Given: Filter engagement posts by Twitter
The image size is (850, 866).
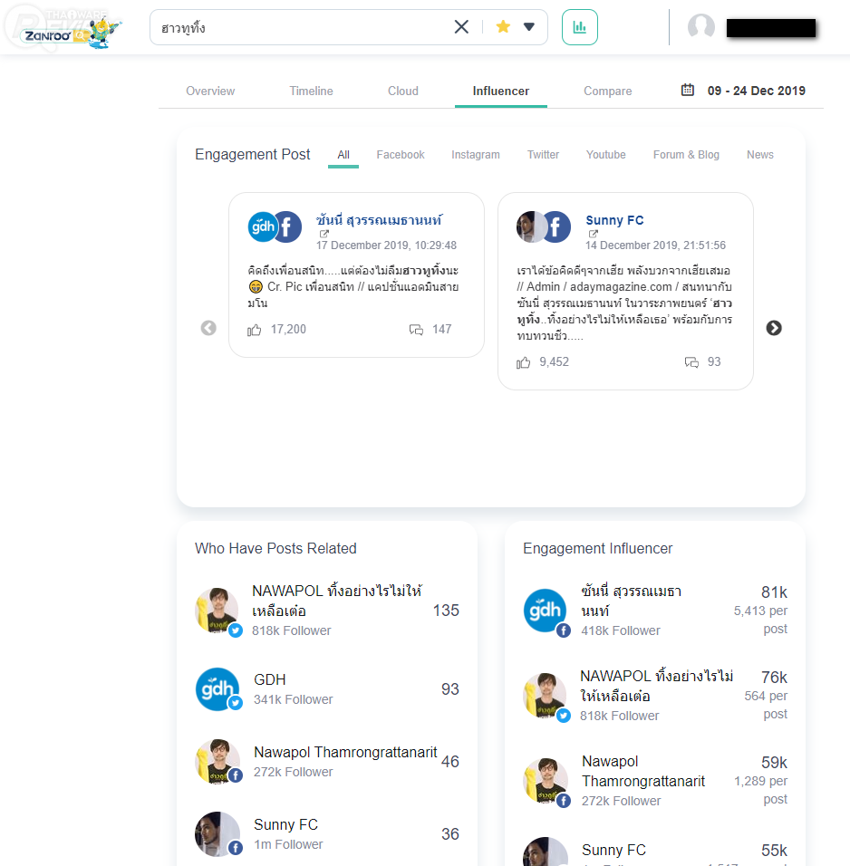Looking at the screenshot, I should point(544,155).
